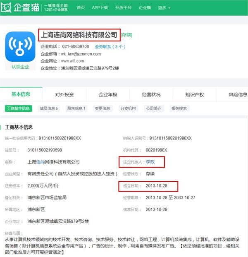This screenshot has width=248, height=257.
Task: Click the email wk_law@zenmen.com
Action: [81, 54]
